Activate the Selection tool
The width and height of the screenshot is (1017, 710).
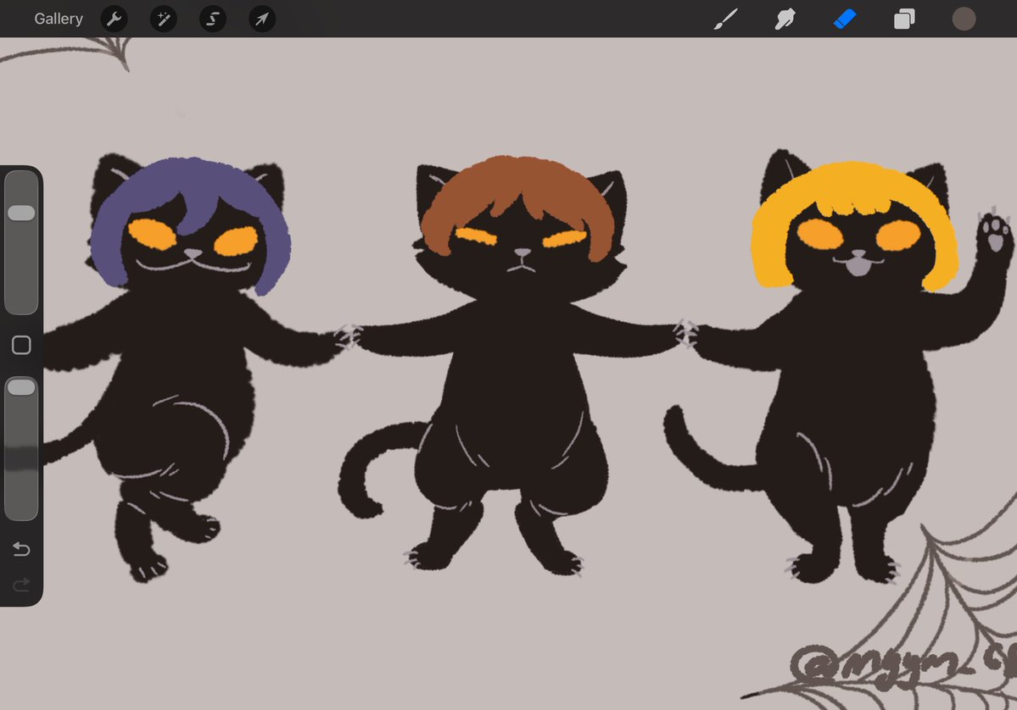[x=213, y=19]
